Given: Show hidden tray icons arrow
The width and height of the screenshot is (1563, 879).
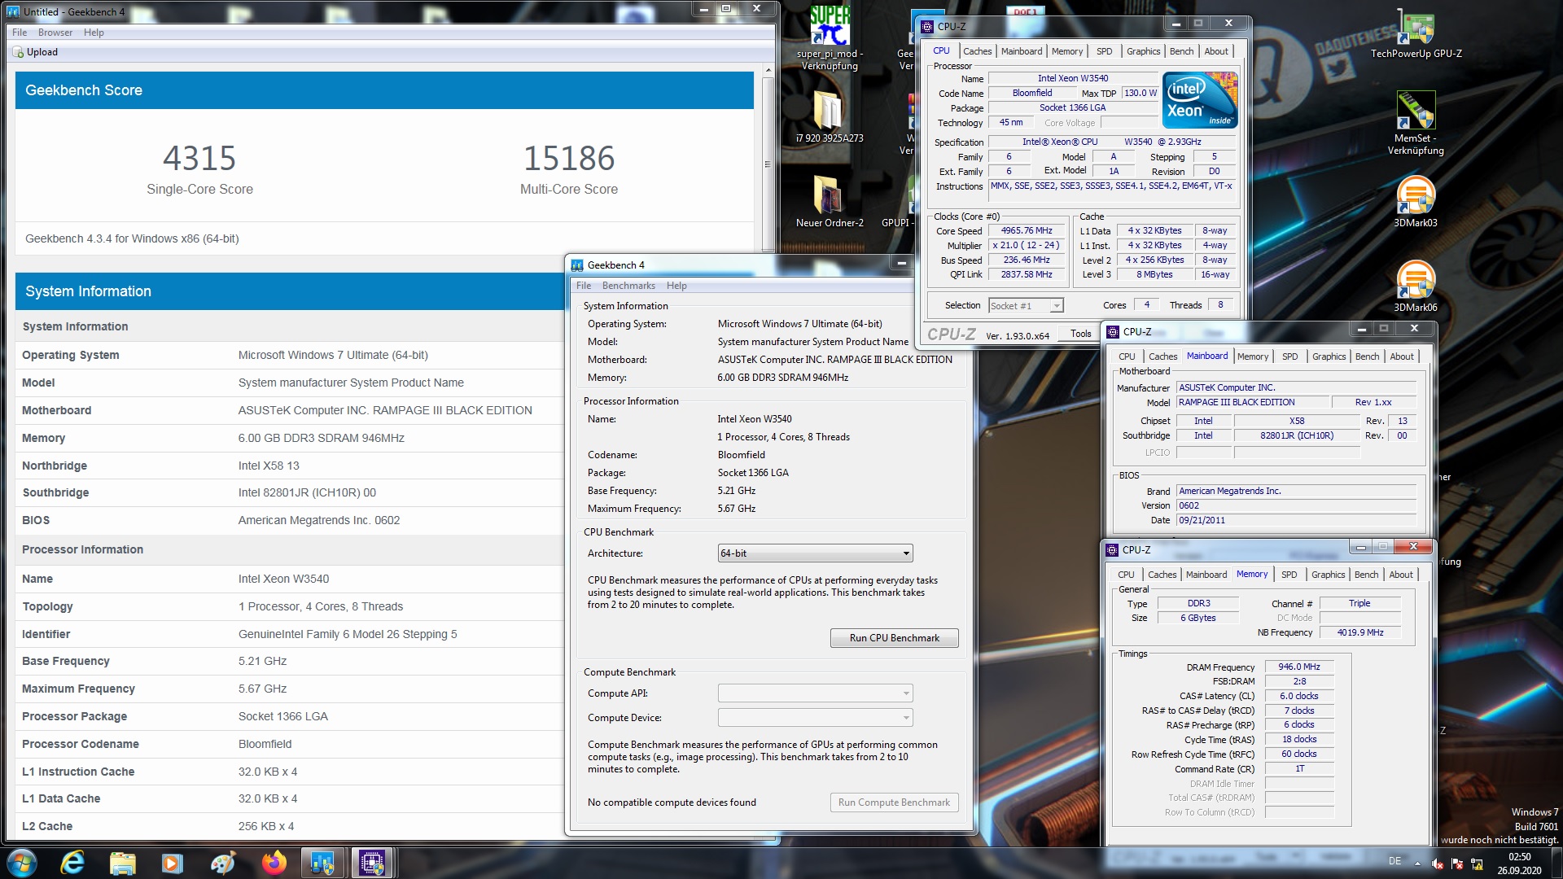Looking at the screenshot, I should point(1417,864).
